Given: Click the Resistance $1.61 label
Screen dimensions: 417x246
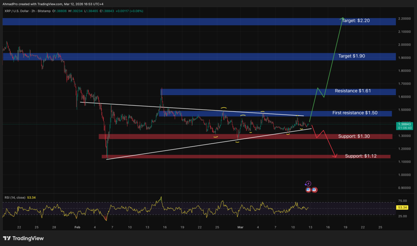Looking at the screenshot, I should [352, 91].
